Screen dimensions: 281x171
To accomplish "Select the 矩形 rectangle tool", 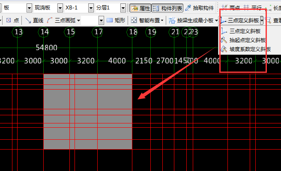I will click(116, 21).
